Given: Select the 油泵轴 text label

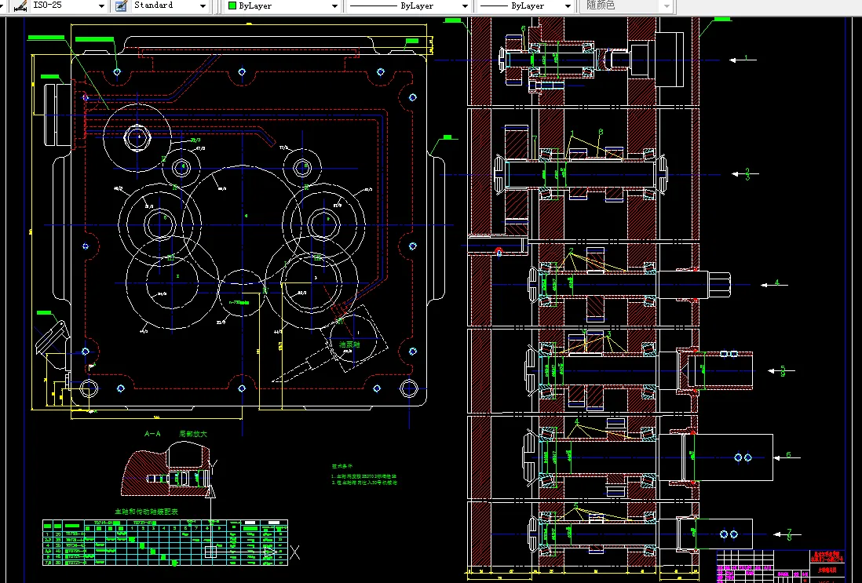Looking at the screenshot, I should pyautogui.click(x=349, y=344).
